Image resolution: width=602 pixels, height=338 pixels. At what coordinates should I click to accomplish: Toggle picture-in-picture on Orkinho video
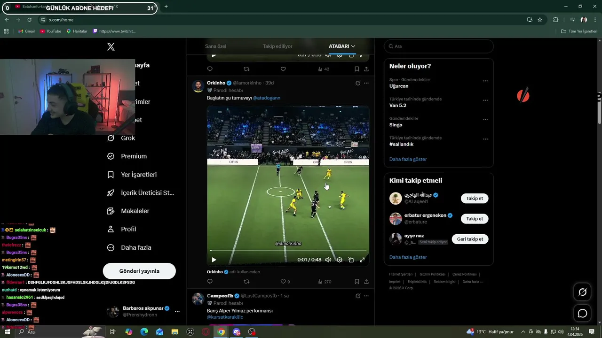[351, 260]
